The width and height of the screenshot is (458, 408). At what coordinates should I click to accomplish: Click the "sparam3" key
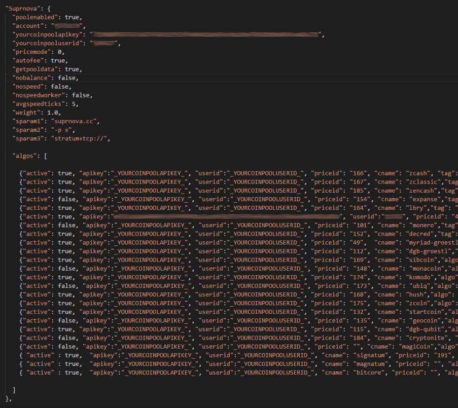[28, 139]
